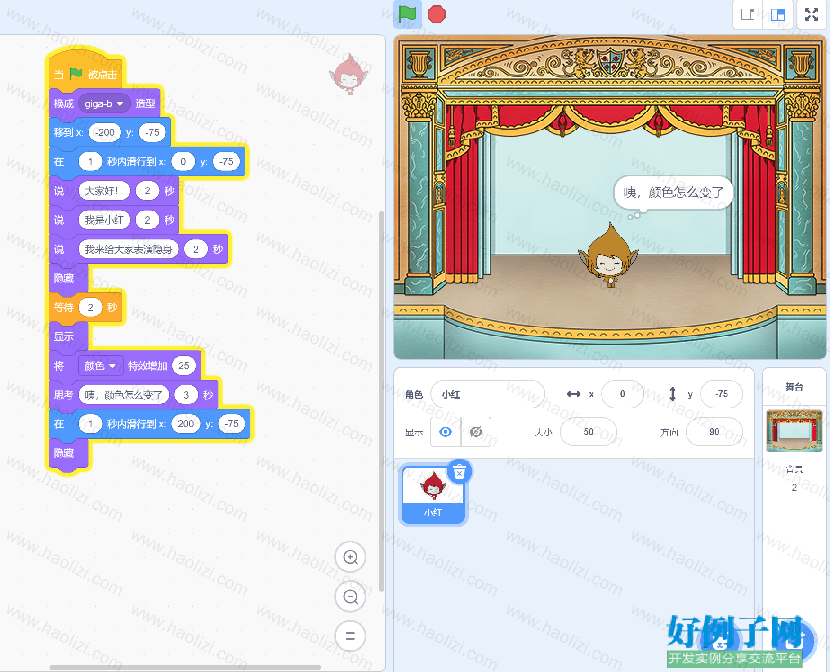Reset workspace zoom to default
Image resolution: width=830 pixels, height=672 pixels.
click(350, 636)
